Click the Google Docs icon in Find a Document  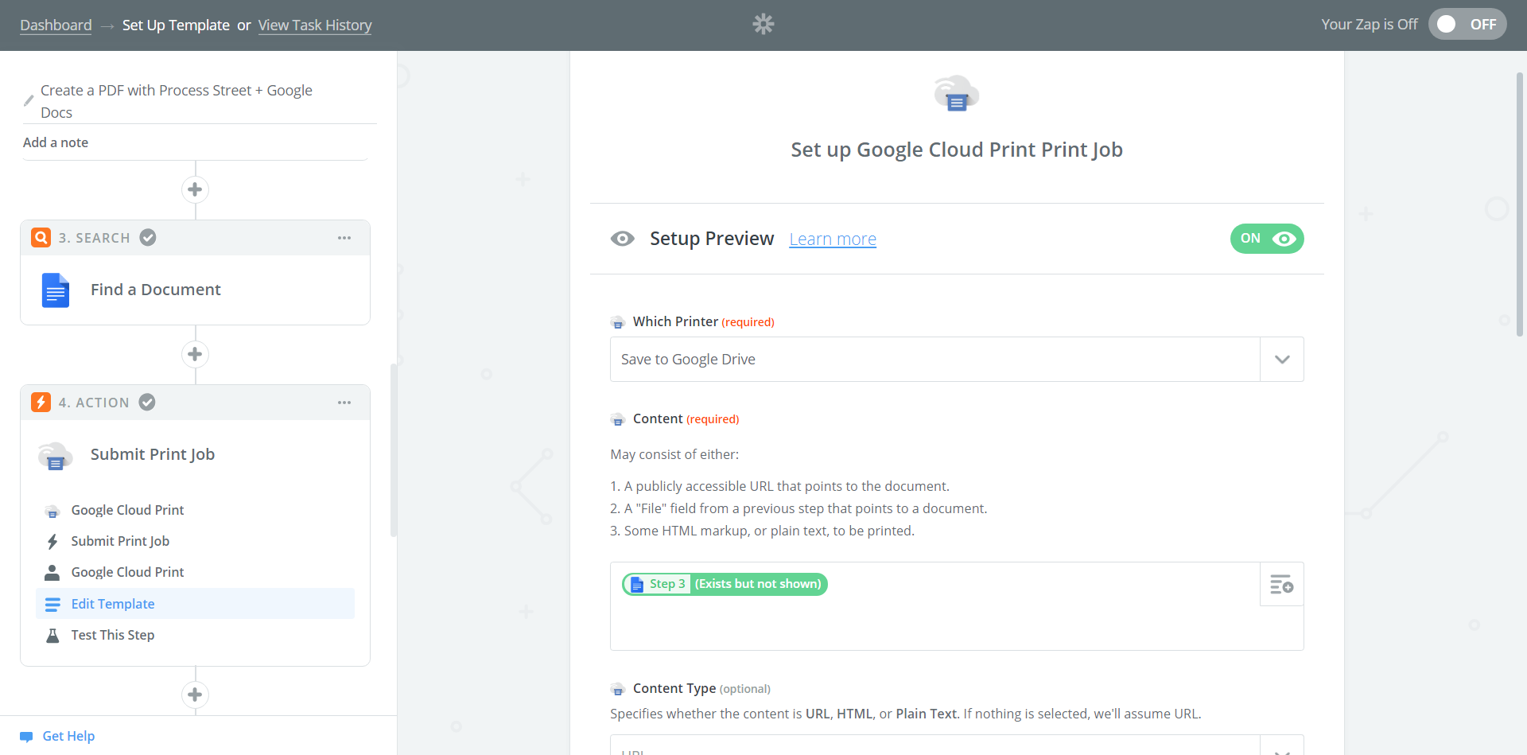56,290
